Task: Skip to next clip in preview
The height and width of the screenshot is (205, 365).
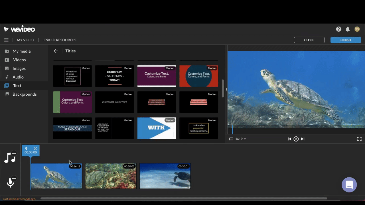Action: [303, 139]
